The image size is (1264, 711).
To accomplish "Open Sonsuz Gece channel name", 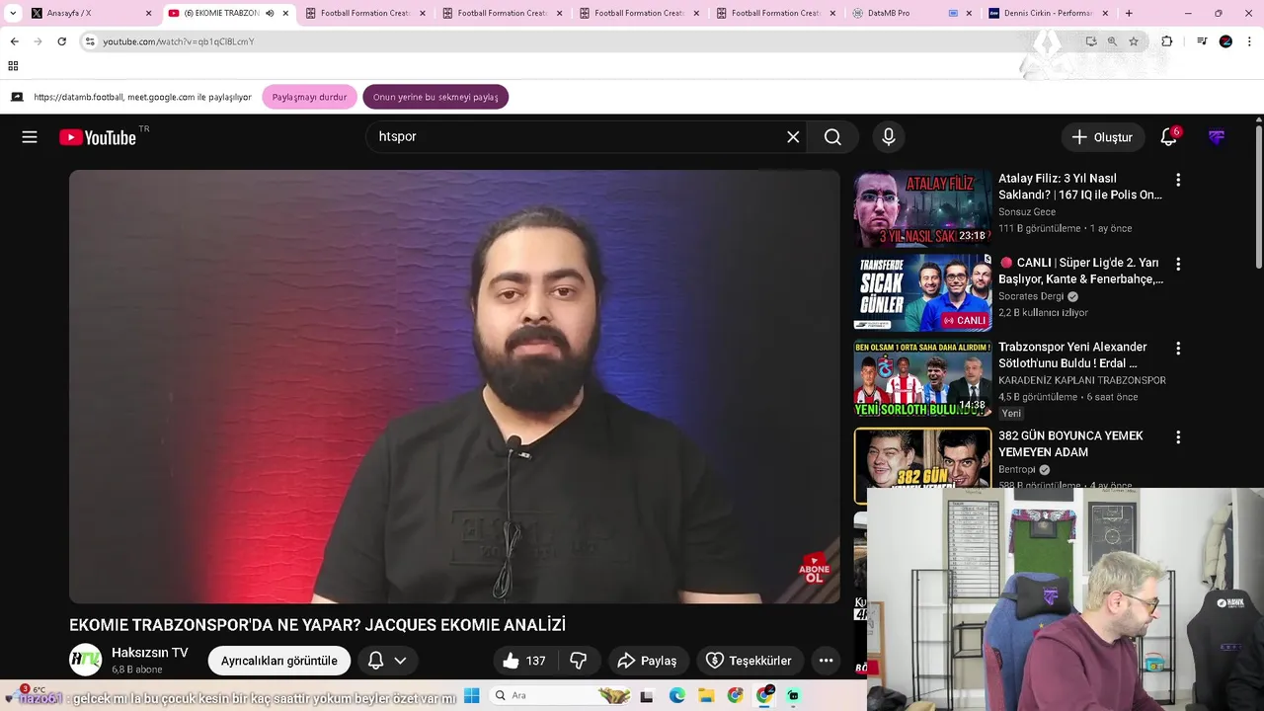I will (1027, 212).
